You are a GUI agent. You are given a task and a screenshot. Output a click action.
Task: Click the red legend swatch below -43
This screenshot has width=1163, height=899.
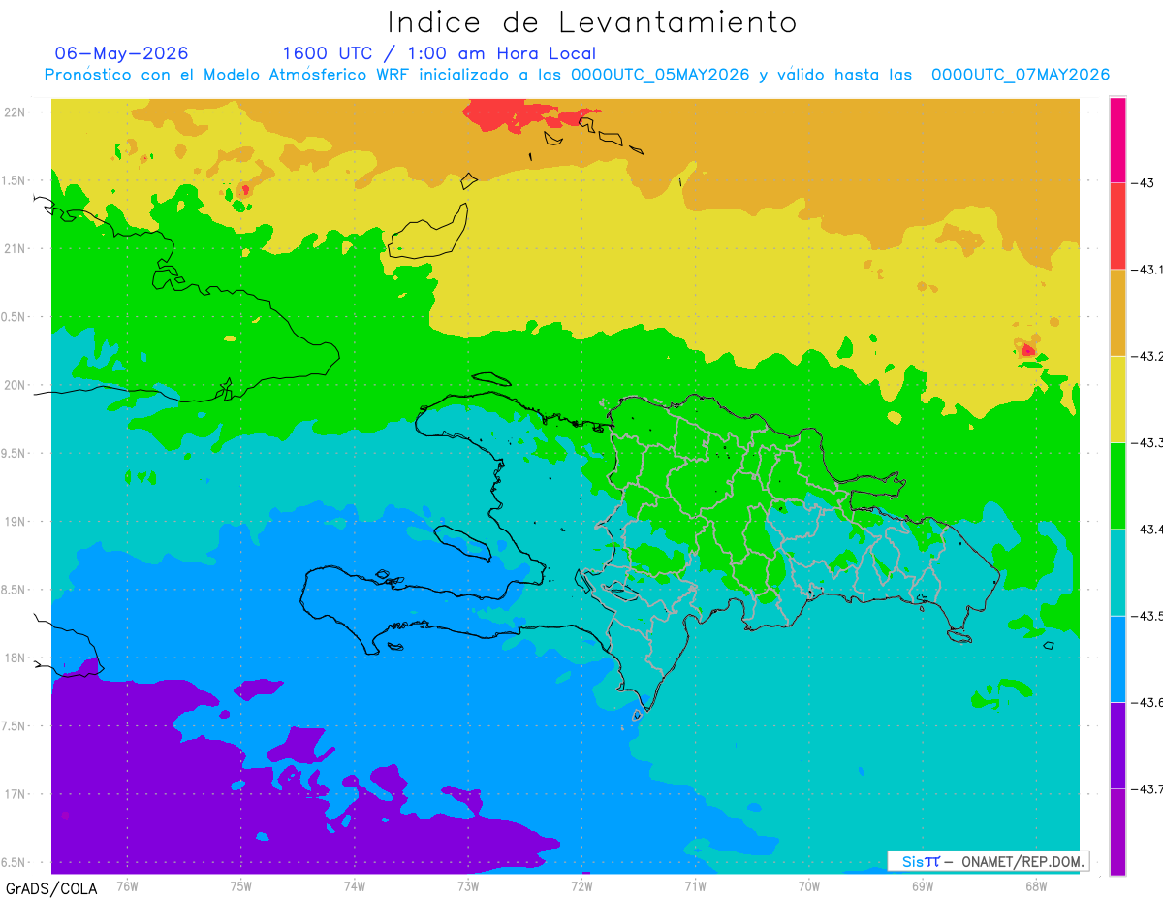coord(1117,226)
